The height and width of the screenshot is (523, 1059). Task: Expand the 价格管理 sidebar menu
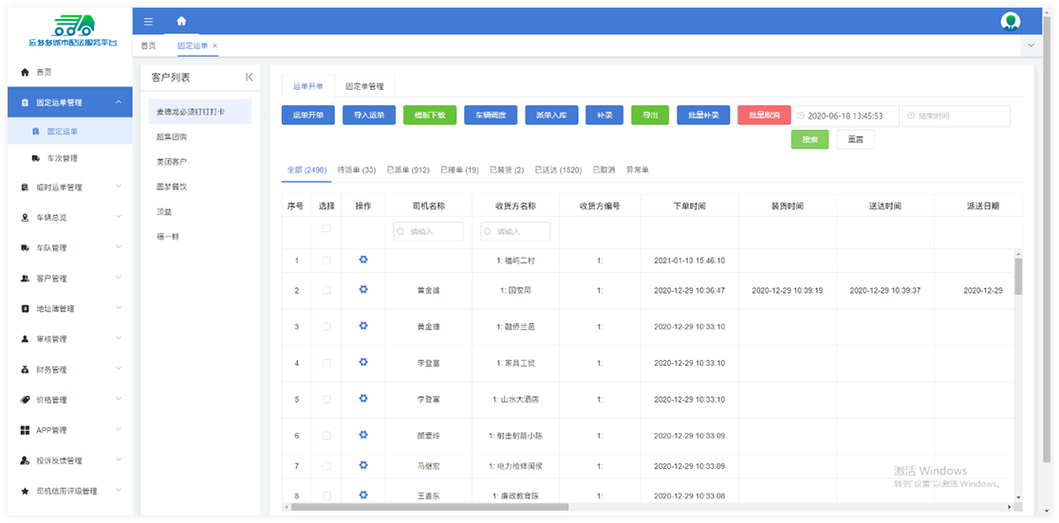(x=70, y=400)
